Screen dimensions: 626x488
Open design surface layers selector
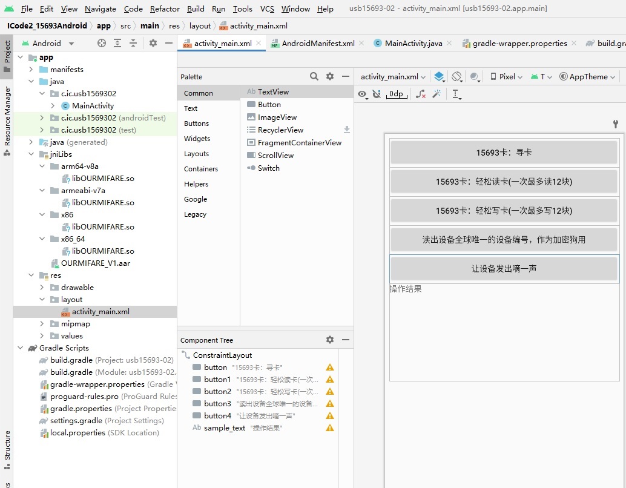click(440, 76)
